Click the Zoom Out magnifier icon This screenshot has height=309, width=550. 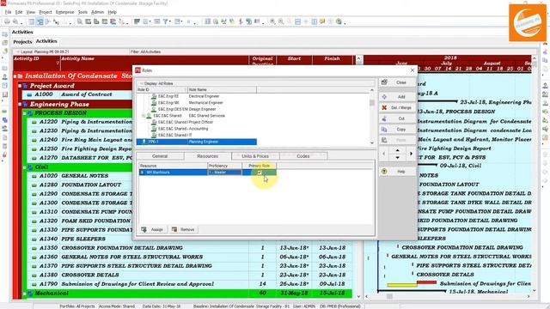(281, 21)
